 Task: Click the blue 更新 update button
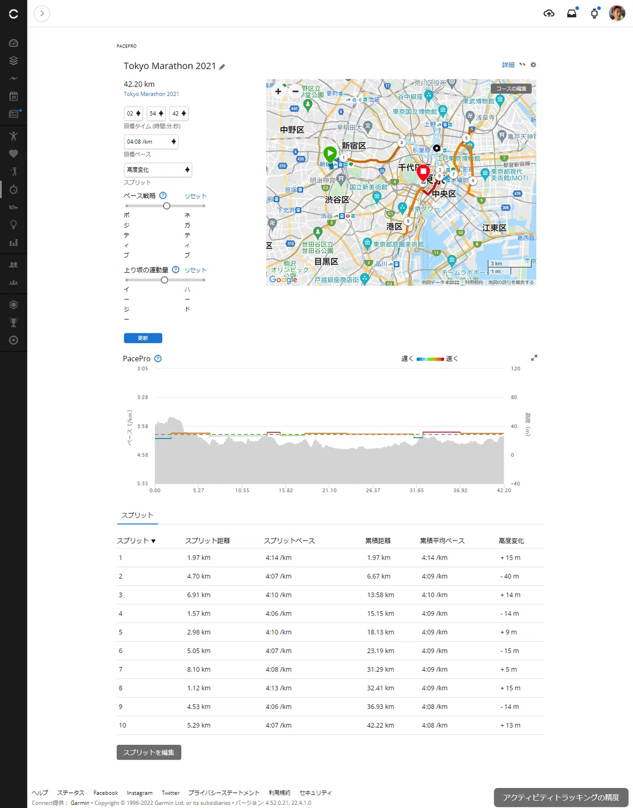click(x=143, y=338)
